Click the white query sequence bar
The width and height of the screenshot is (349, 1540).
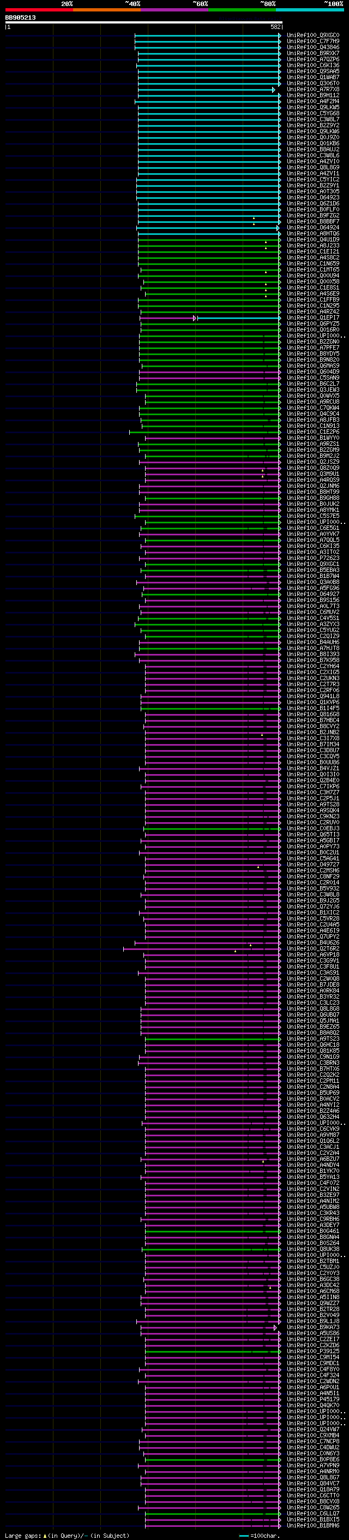point(144,23)
